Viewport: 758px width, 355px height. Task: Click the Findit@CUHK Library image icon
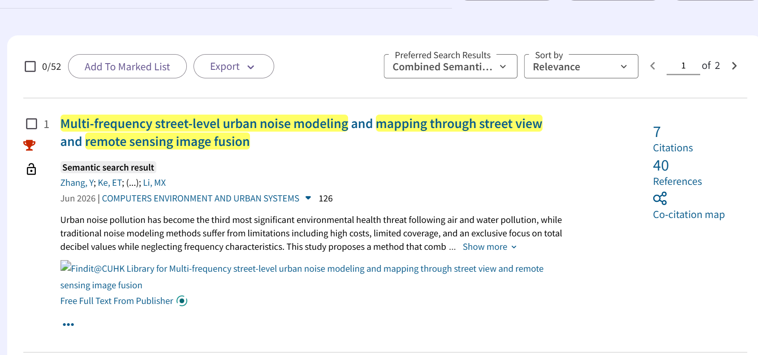point(66,267)
